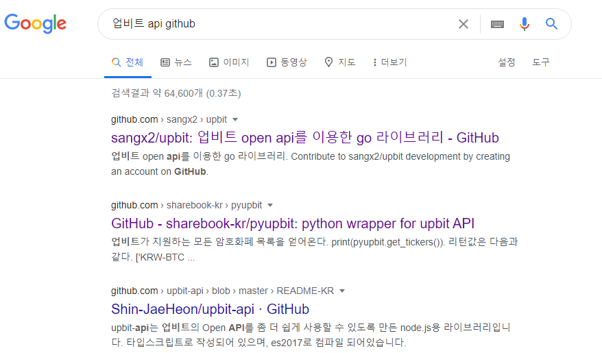602x353 pixels.
Task: Click the github.com › upbit-api › blob breadcrumb
Action: tap(222, 291)
